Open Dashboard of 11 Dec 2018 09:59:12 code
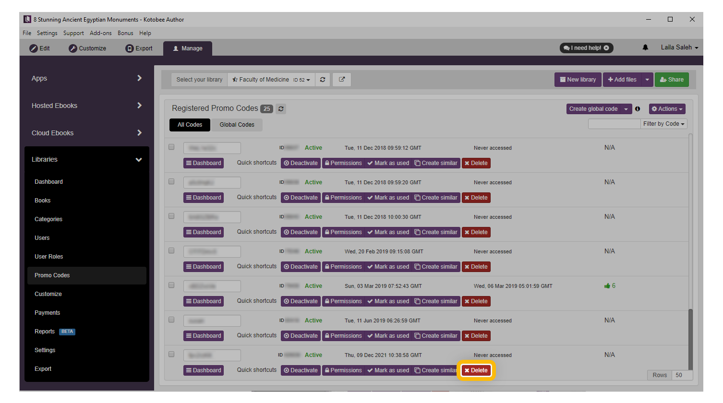 click(204, 163)
